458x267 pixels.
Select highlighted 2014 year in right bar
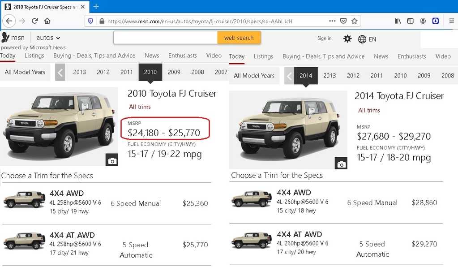306,76
